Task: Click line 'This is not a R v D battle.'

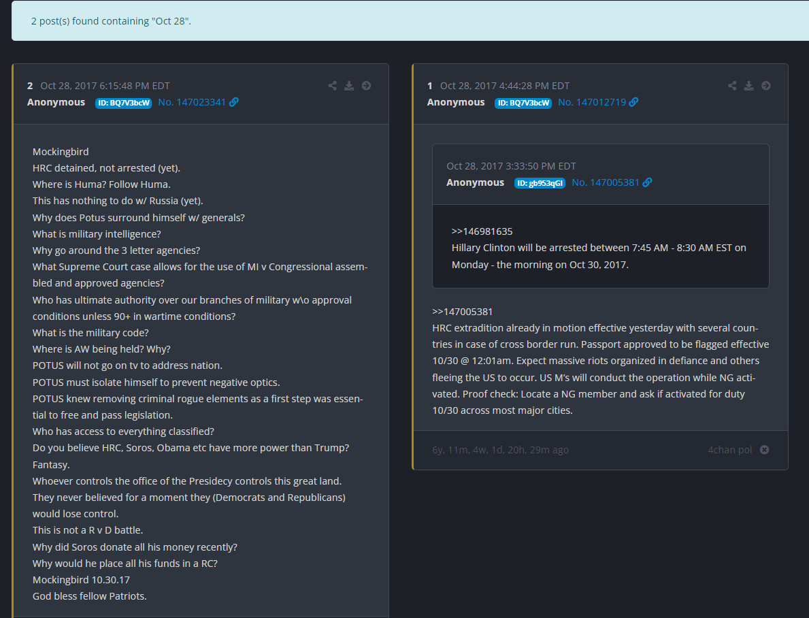Action: 88,530
